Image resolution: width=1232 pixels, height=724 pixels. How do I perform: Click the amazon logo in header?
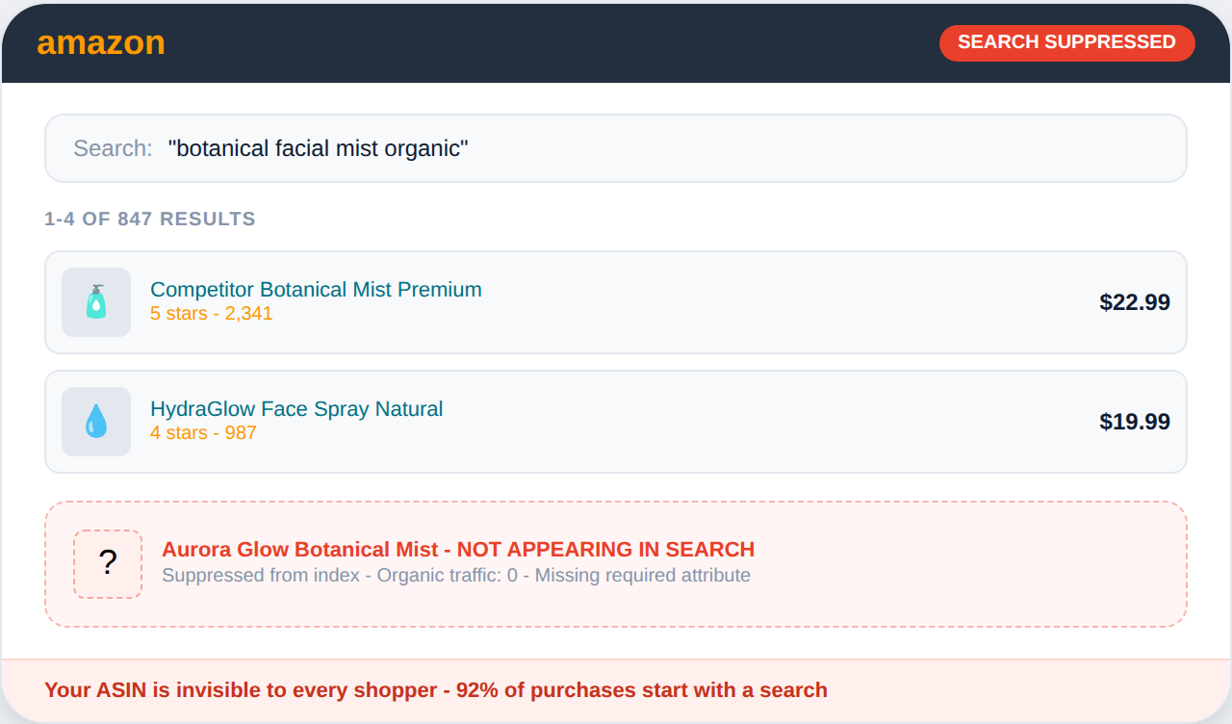pos(101,43)
